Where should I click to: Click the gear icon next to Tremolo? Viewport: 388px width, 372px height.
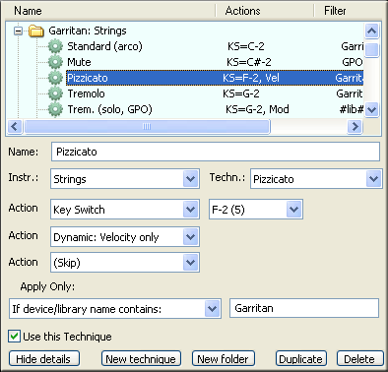click(55, 93)
